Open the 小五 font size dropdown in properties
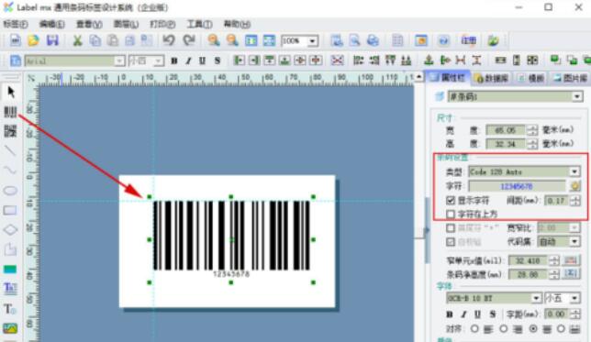The image size is (591, 342). tap(574, 298)
